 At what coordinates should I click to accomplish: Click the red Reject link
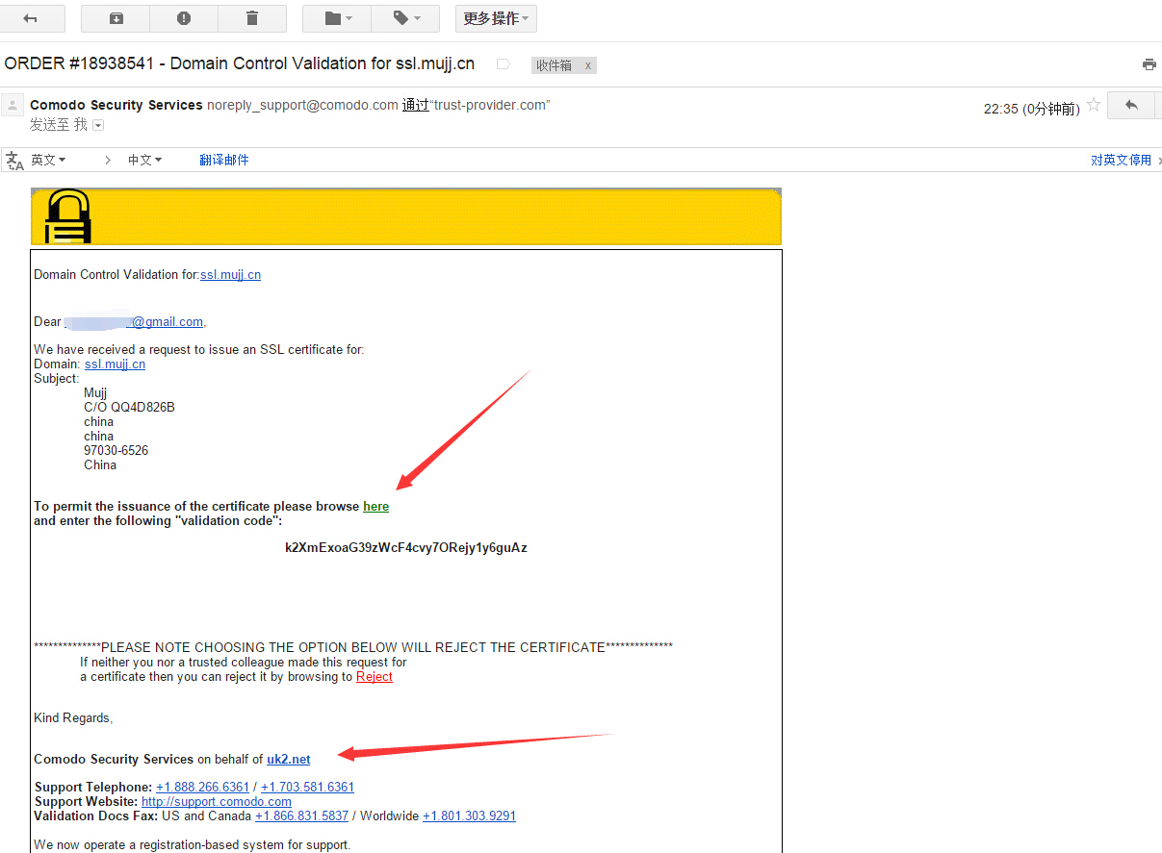coord(374,676)
